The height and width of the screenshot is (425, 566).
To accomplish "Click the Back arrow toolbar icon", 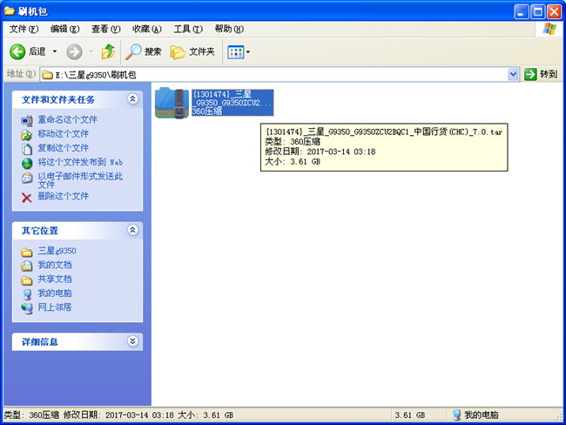I will point(19,52).
